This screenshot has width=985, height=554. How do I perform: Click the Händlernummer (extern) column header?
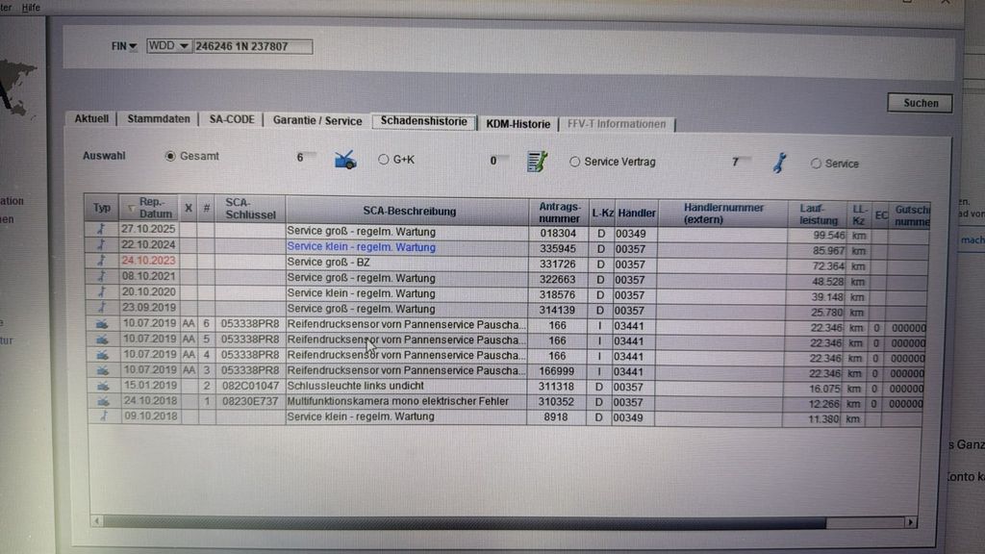pos(722,214)
